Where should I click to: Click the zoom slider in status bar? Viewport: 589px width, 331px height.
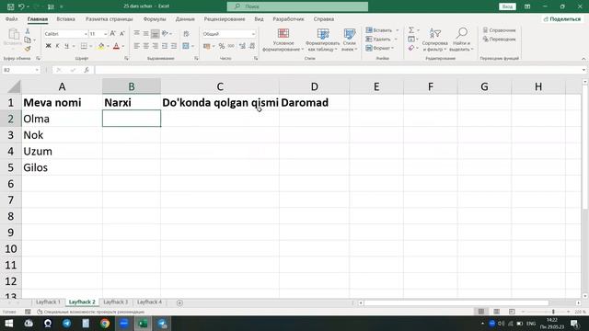point(546,312)
